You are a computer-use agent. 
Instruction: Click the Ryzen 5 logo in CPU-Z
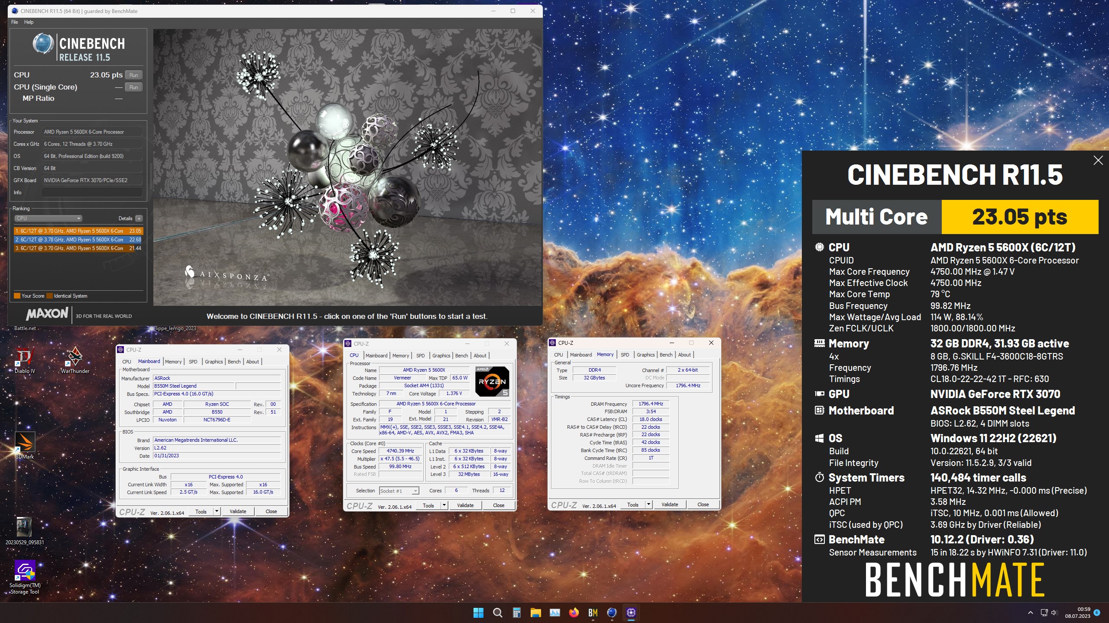coord(492,381)
